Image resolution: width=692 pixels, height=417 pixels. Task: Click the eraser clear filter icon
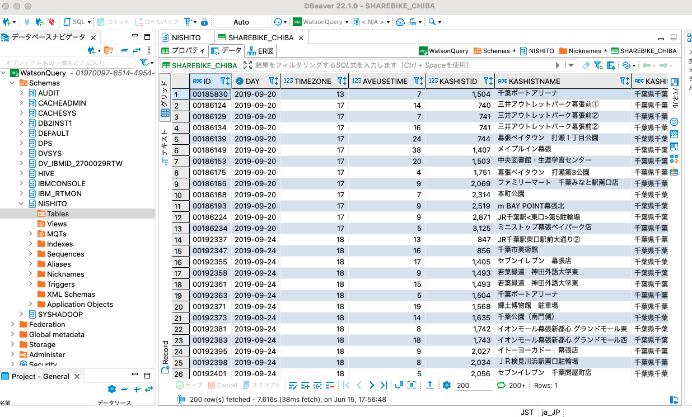[586, 65]
